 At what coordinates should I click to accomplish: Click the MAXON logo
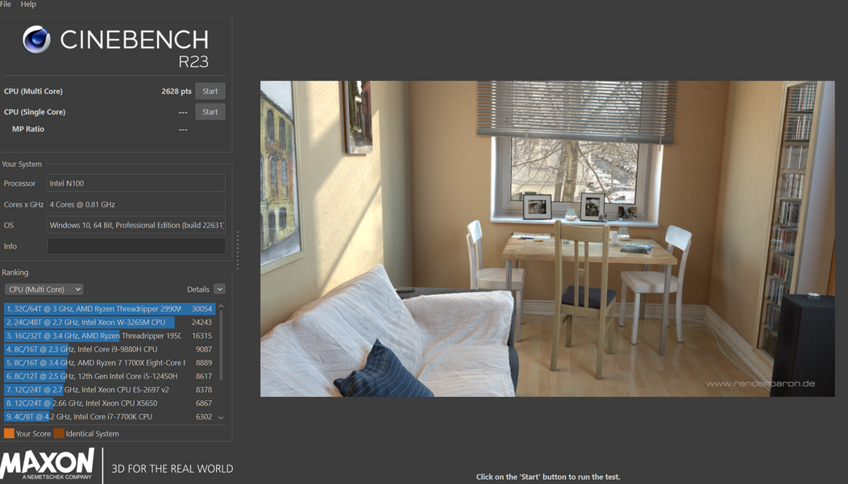tap(48, 464)
